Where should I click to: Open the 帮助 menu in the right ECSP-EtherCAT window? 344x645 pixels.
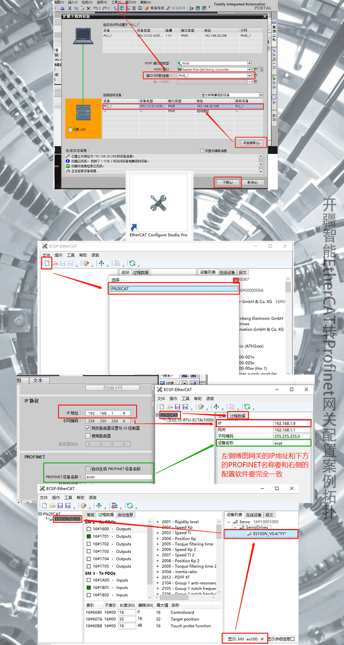[197, 399]
